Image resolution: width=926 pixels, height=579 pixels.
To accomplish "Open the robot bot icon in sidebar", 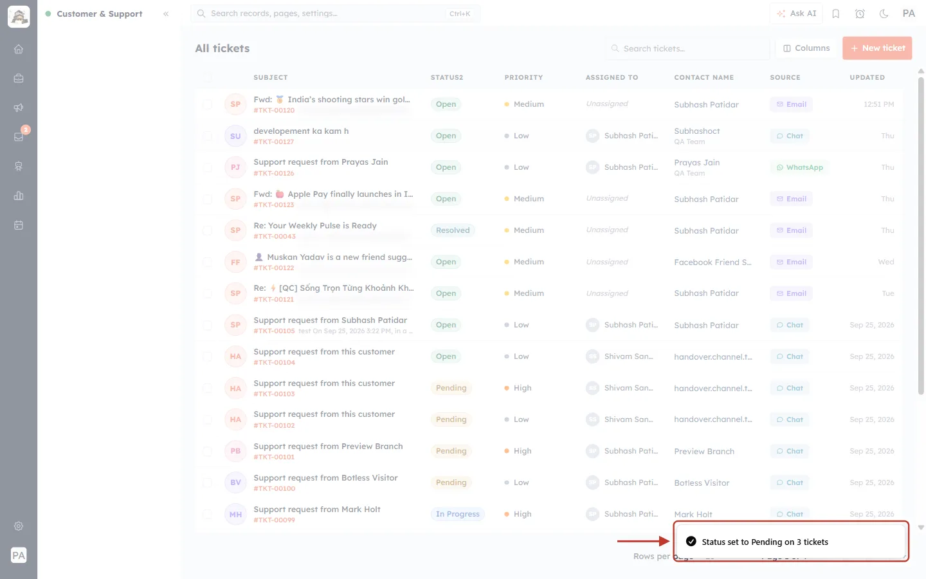I will coord(19,166).
